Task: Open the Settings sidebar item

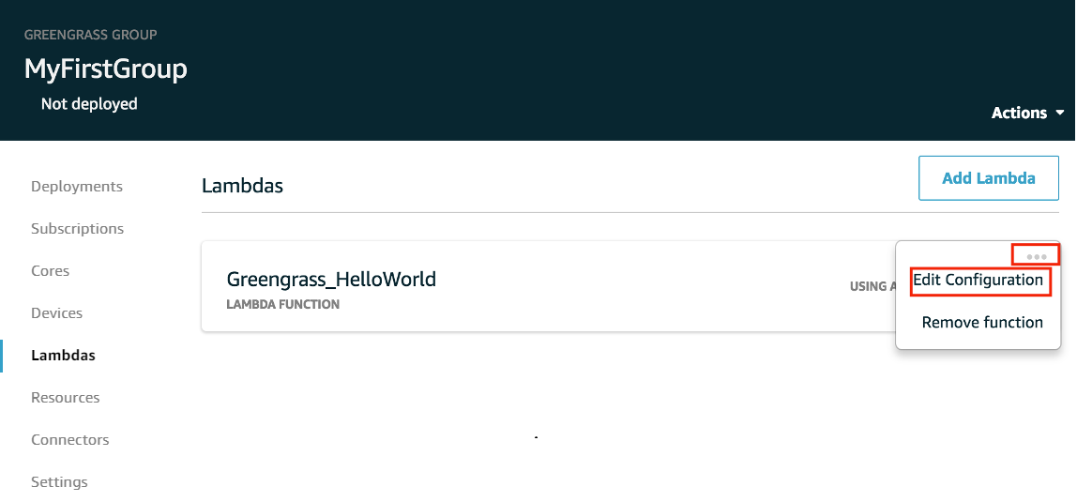Action: click(x=60, y=482)
